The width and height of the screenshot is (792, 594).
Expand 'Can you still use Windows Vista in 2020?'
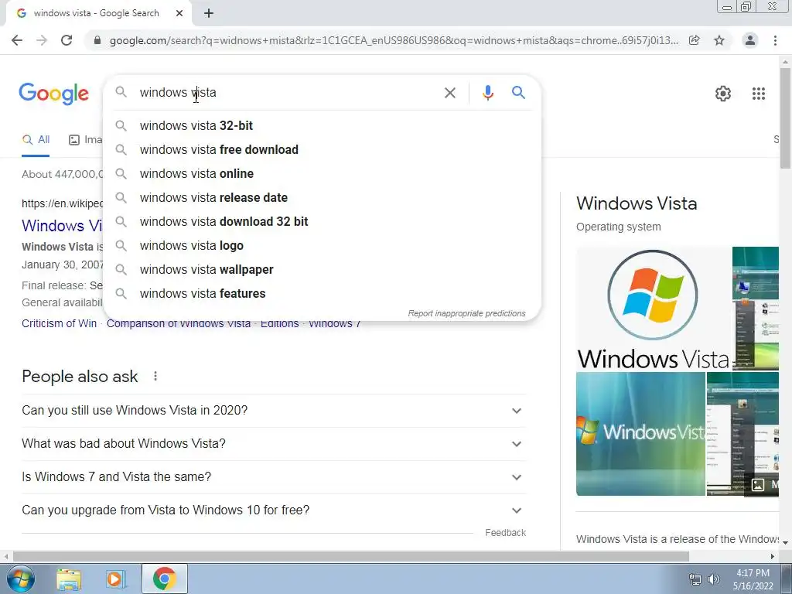coord(274,411)
